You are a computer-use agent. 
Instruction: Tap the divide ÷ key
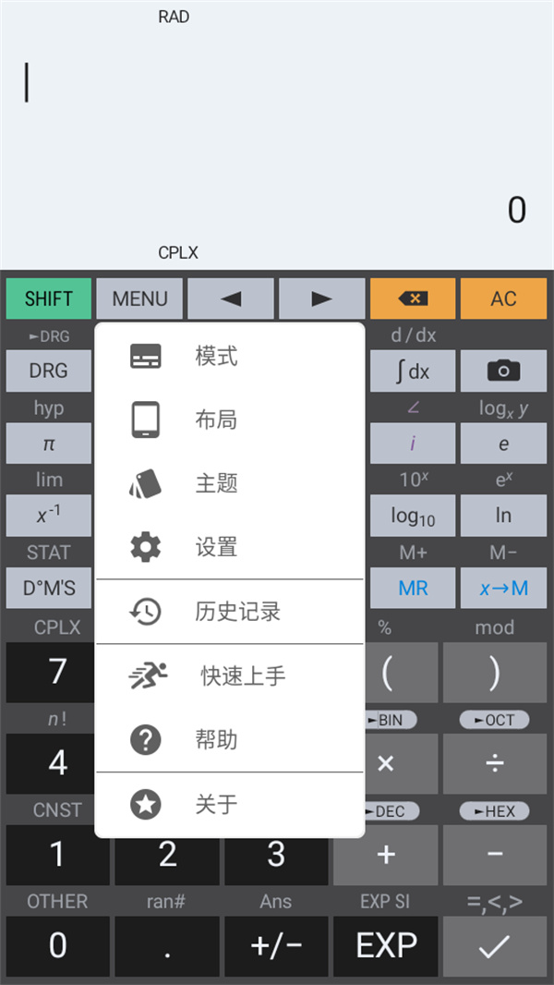(x=494, y=763)
